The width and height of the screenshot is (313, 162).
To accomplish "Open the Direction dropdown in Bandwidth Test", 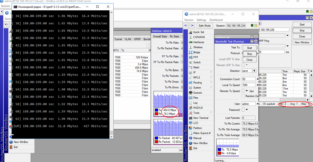I will pyautogui.click(x=254, y=71).
